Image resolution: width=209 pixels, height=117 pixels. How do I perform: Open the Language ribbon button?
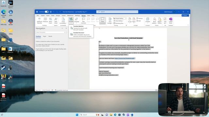pyautogui.click(x=76, y=21)
